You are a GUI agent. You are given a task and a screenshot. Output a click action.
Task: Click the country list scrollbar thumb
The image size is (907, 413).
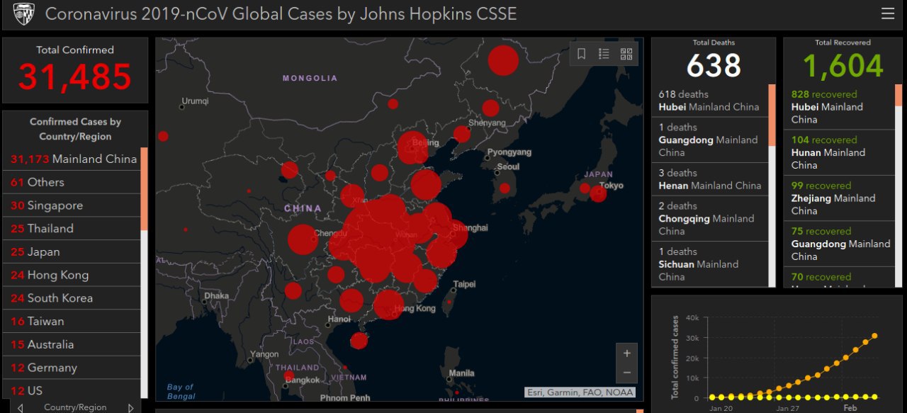coord(145,188)
